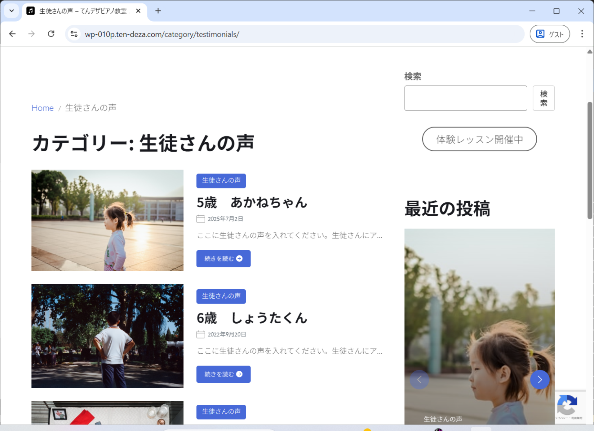Expand the tab search dropdown chevron
The height and width of the screenshot is (431, 594).
click(x=11, y=11)
